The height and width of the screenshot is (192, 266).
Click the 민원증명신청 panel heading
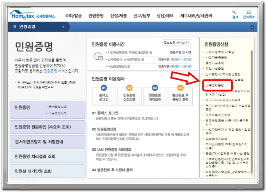click(x=216, y=44)
